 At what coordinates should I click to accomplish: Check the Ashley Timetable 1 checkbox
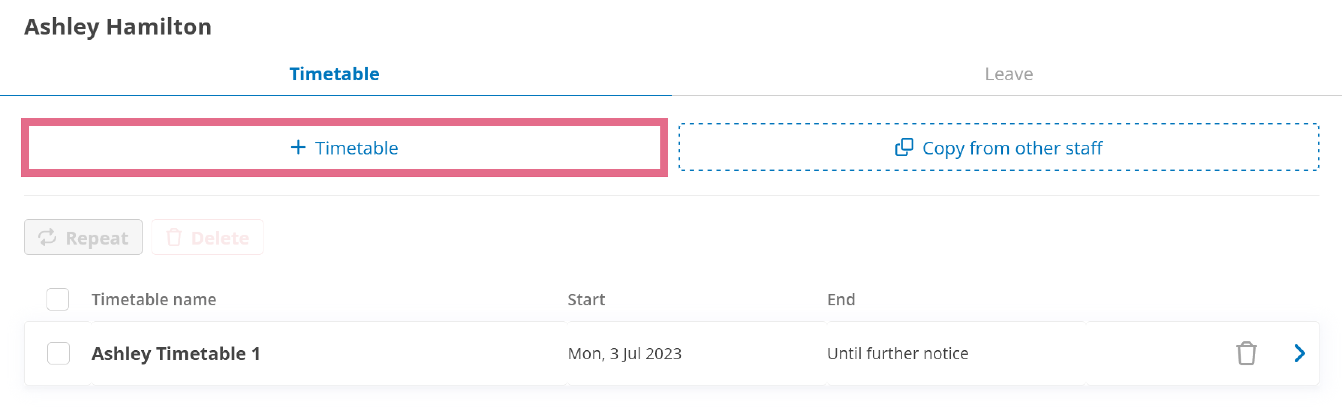(x=58, y=354)
